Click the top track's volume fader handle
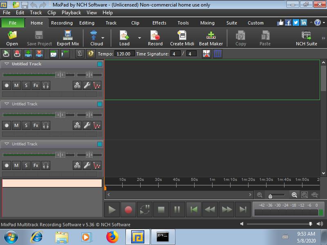The image size is (327, 245). pyautogui.click(x=60, y=75)
